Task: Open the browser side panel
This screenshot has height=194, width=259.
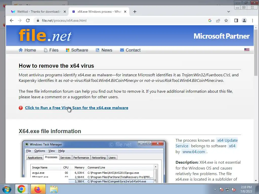Action: [236, 20]
